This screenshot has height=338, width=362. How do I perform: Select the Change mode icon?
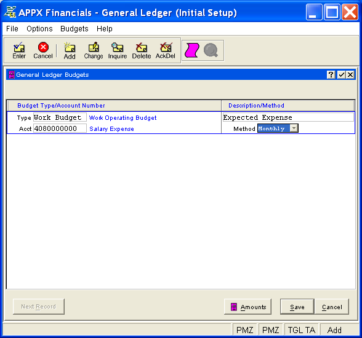[94, 50]
